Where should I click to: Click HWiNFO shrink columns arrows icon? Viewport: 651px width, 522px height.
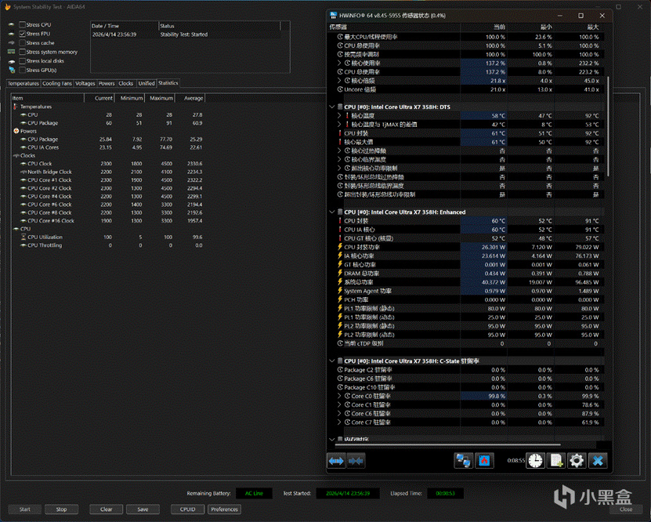[356, 461]
